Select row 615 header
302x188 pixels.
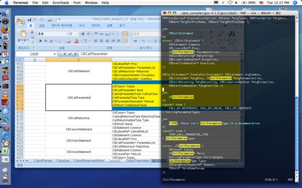click(20, 113)
